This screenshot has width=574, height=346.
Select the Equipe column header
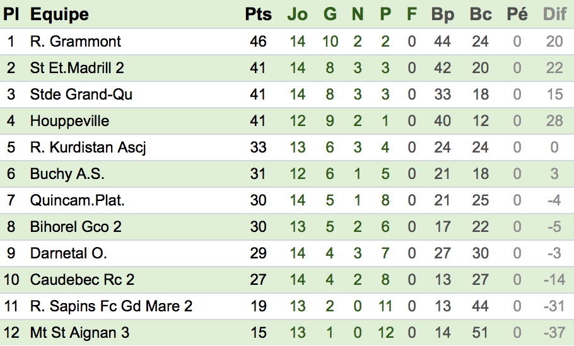coord(59,15)
